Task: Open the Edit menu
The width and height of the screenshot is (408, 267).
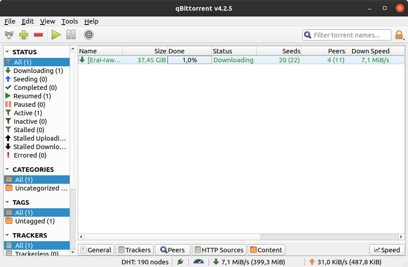Action: coord(28,21)
